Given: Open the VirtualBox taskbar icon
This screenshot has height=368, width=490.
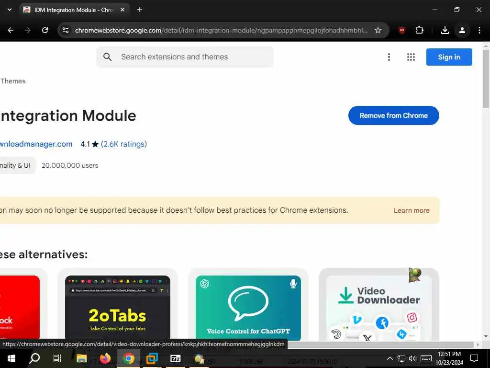Looking at the screenshot, I should click(x=152, y=358).
